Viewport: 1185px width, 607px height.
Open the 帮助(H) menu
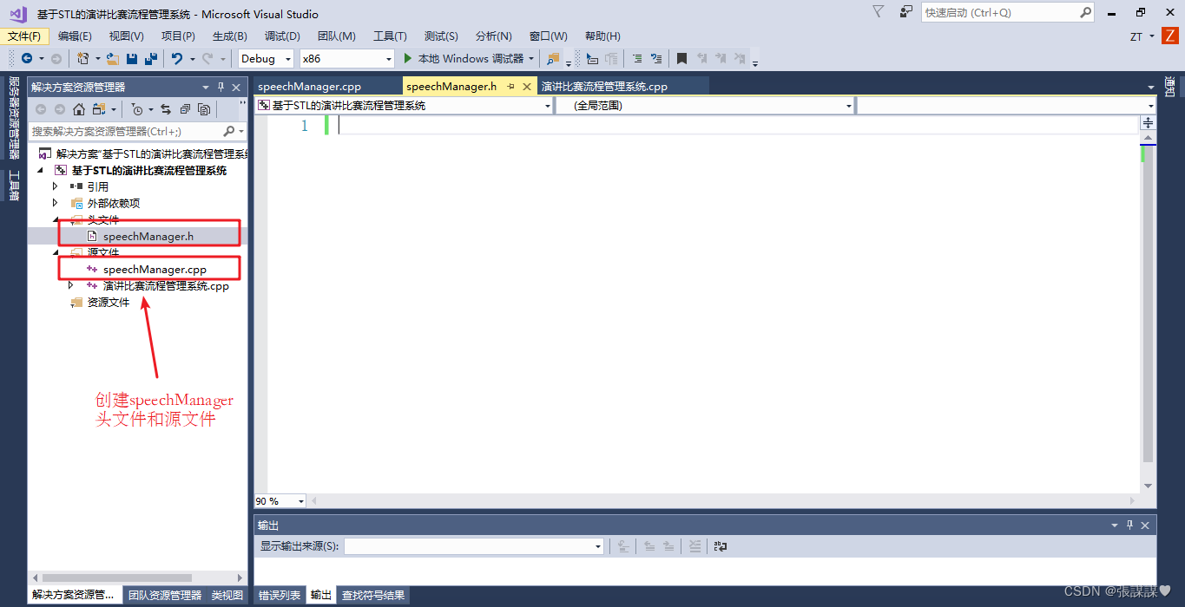pyautogui.click(x=602, y=36)
